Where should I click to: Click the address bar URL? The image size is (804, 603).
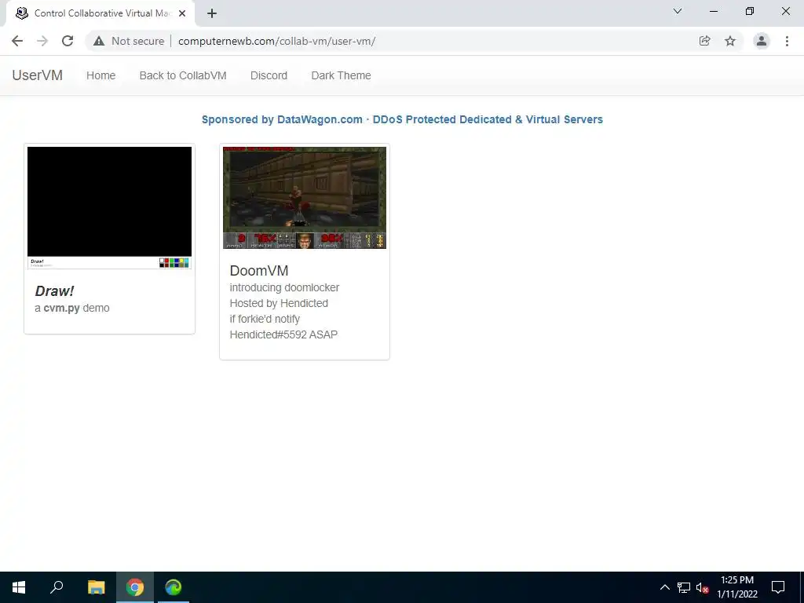coord(277,41)
